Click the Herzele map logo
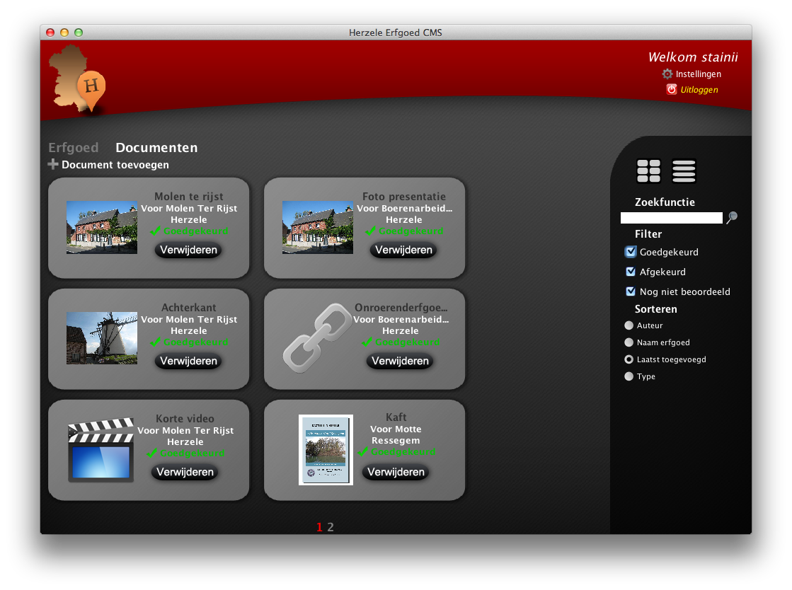 [x=79, y=79]
